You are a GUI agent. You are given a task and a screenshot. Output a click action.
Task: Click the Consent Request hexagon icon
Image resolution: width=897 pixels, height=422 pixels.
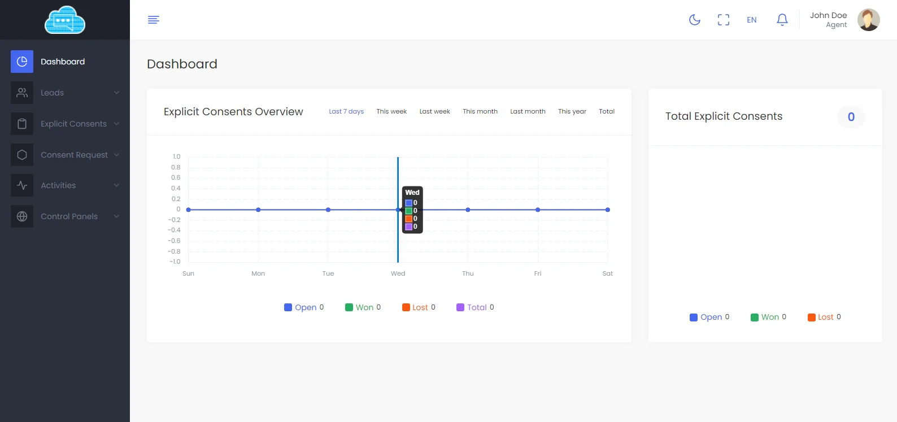click(22, 155)
